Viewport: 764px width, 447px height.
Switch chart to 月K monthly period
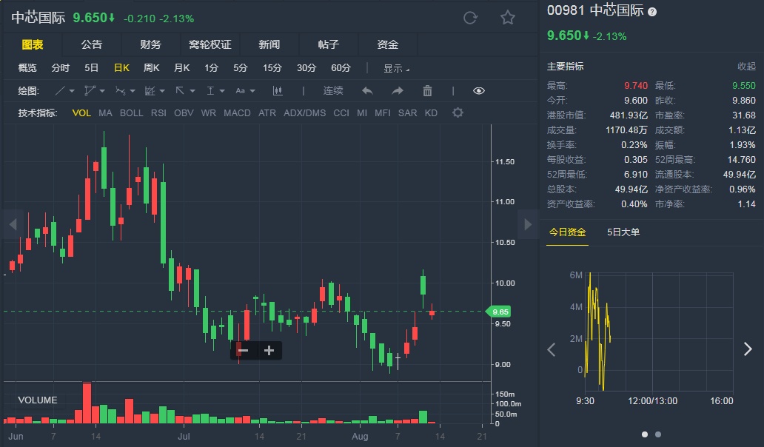tap(181, 67)
